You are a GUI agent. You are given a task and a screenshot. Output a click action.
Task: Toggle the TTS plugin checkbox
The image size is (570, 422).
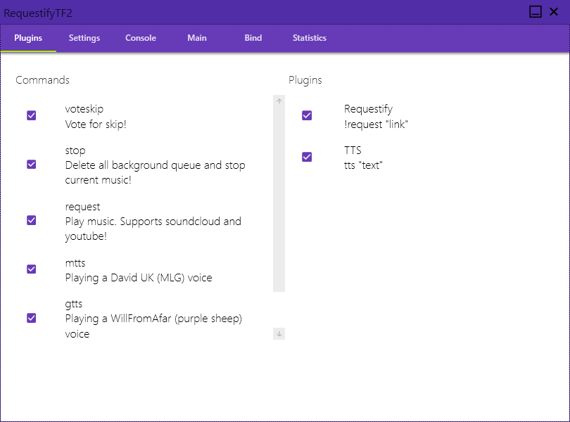pos(307,157)
